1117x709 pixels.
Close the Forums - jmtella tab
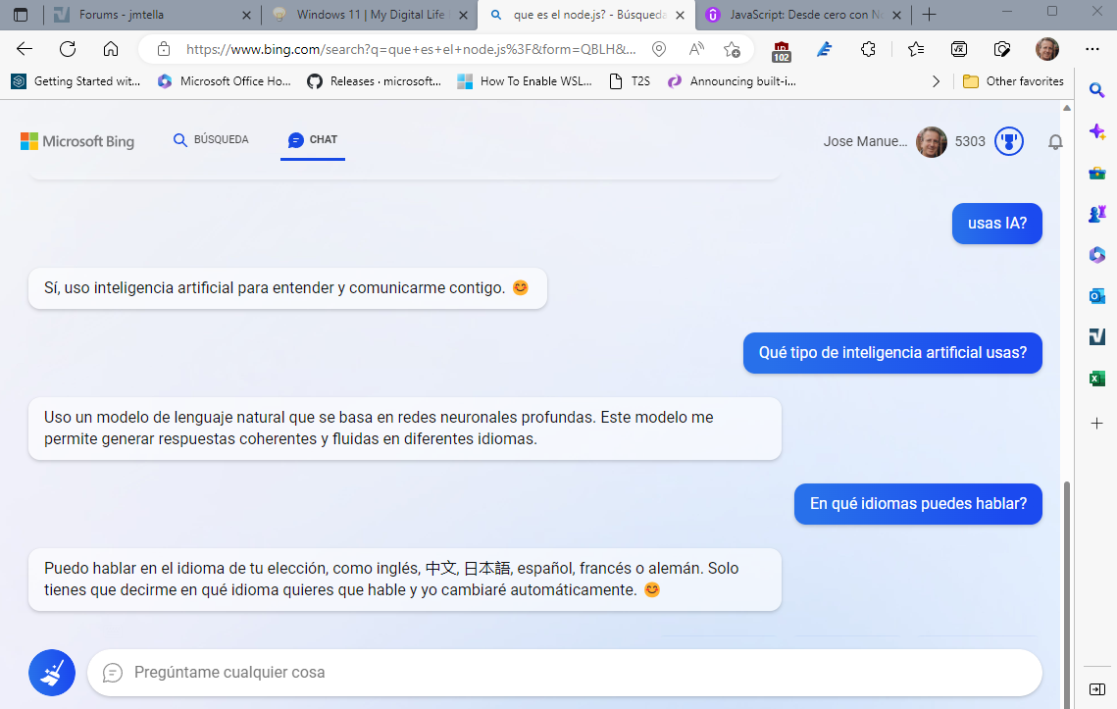point(246,15)
